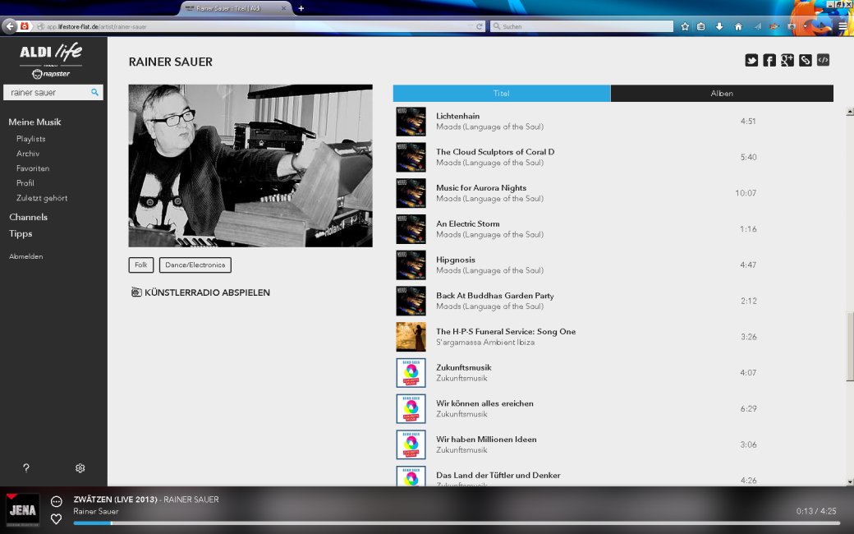The image size is (854, 534).
Task: Switch to the Alben tab
Action: click(x=722, y=93)
